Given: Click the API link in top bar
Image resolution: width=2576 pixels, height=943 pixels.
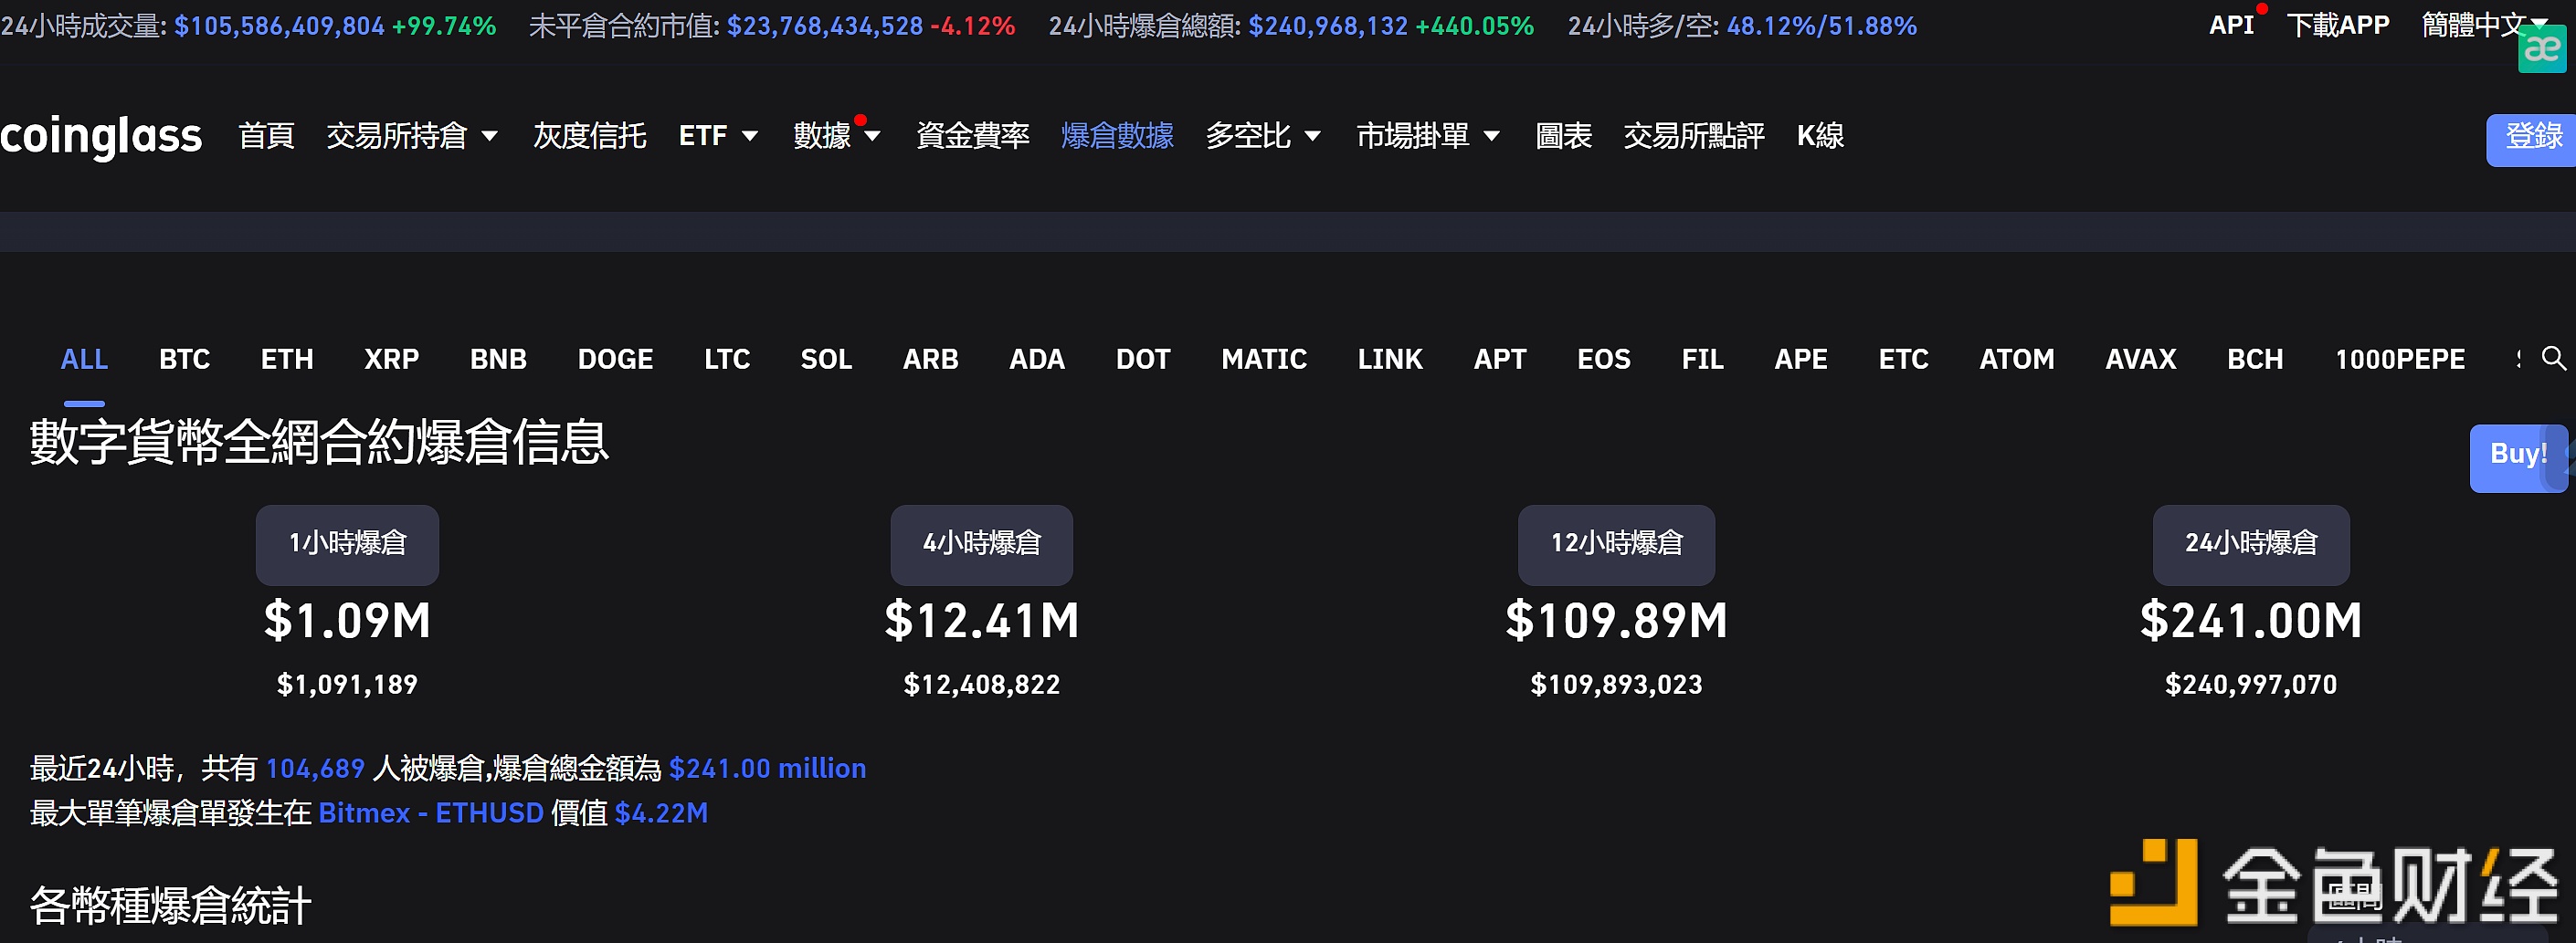Looking at the screenshot, I should tap(2230, 25).
